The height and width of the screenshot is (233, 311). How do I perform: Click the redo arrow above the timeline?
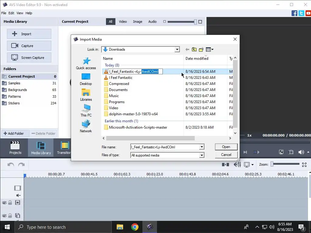(x=22, y=165)
